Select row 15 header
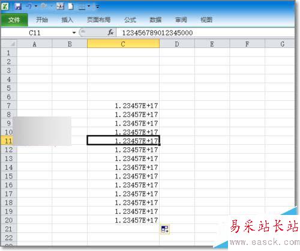The width and height of the screenshot is (300, 251). pos(9,176)
